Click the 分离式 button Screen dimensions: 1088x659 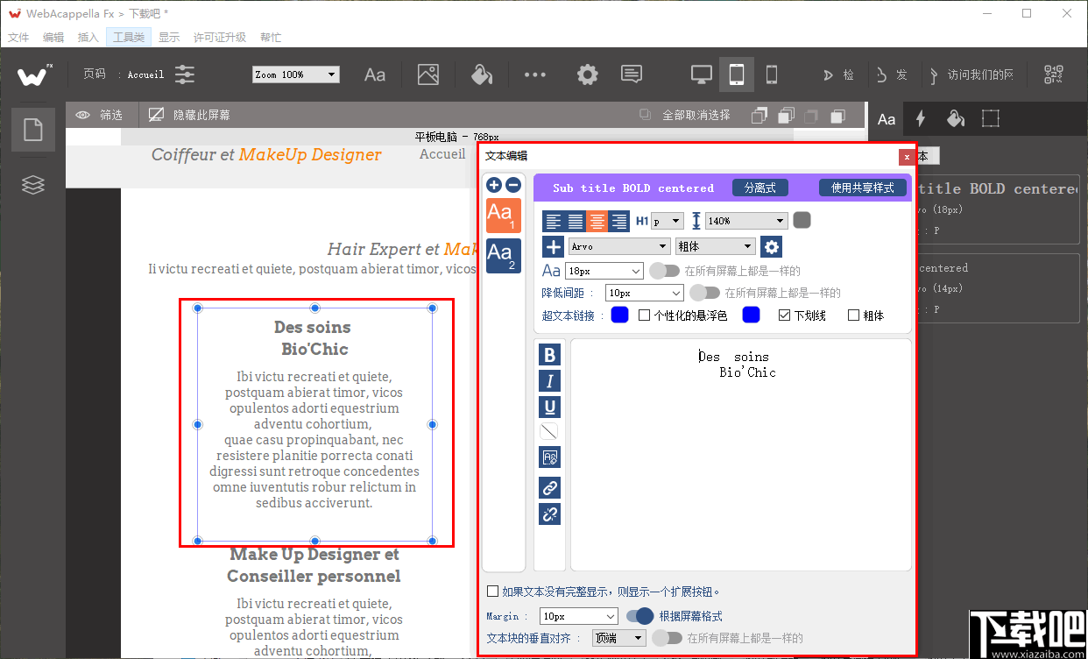tap(759, 188)
